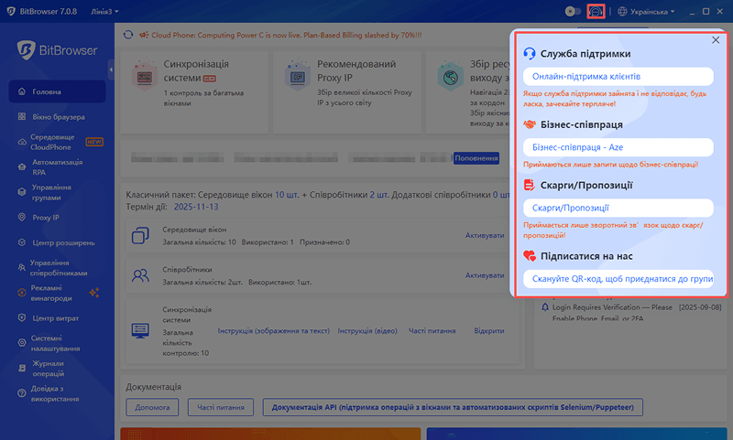733x440 pixels.
Task: Close the support popup panel
Action: tap(716, 40)
